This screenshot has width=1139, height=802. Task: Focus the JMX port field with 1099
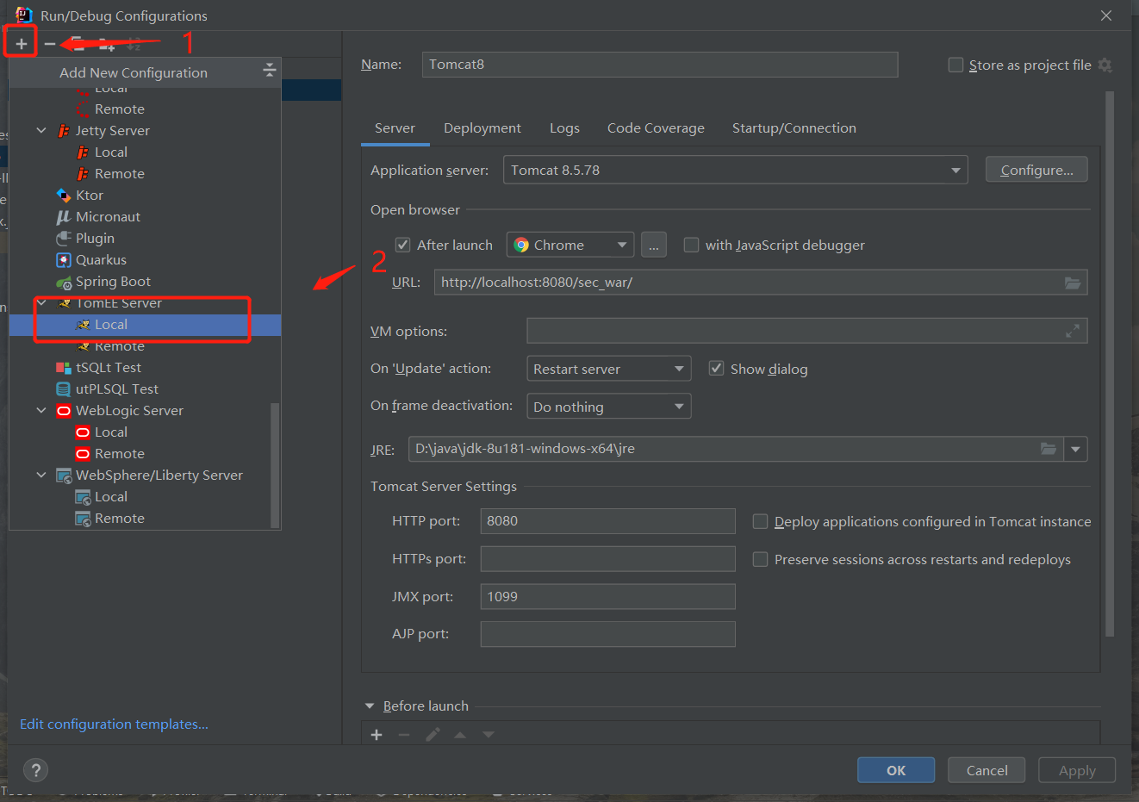coord(607,596)
